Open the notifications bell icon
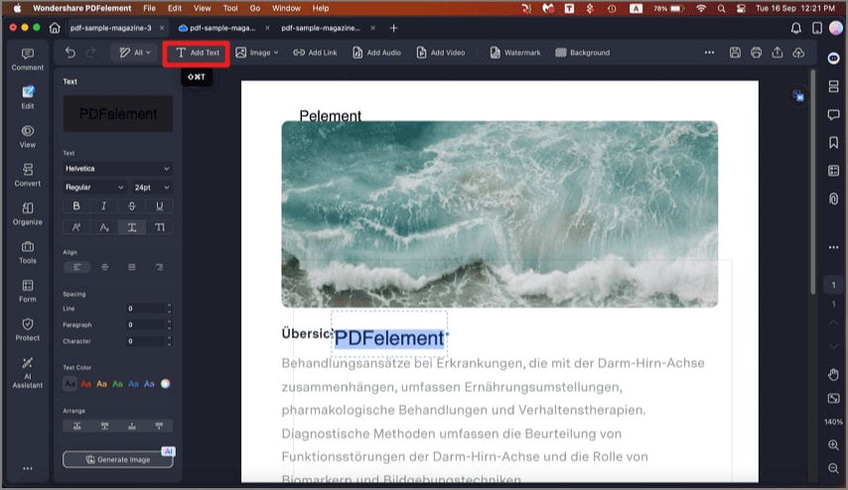The height and width of the screenshot is (490, 848). coord(796,28)
